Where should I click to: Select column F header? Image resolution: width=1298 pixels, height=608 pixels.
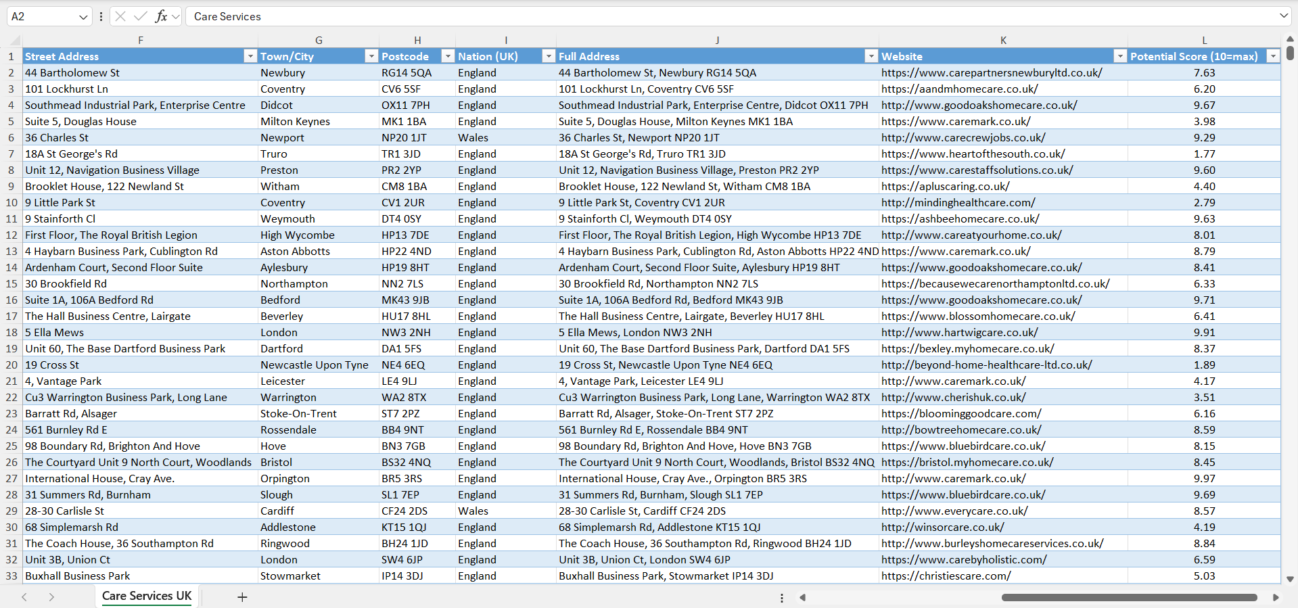tap(140, 41)
